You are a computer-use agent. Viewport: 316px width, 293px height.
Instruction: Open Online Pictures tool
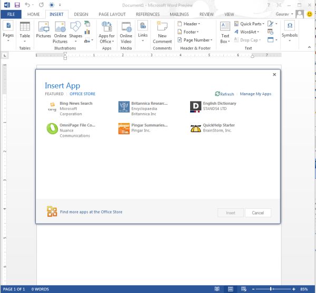click(x=60, y=32)
